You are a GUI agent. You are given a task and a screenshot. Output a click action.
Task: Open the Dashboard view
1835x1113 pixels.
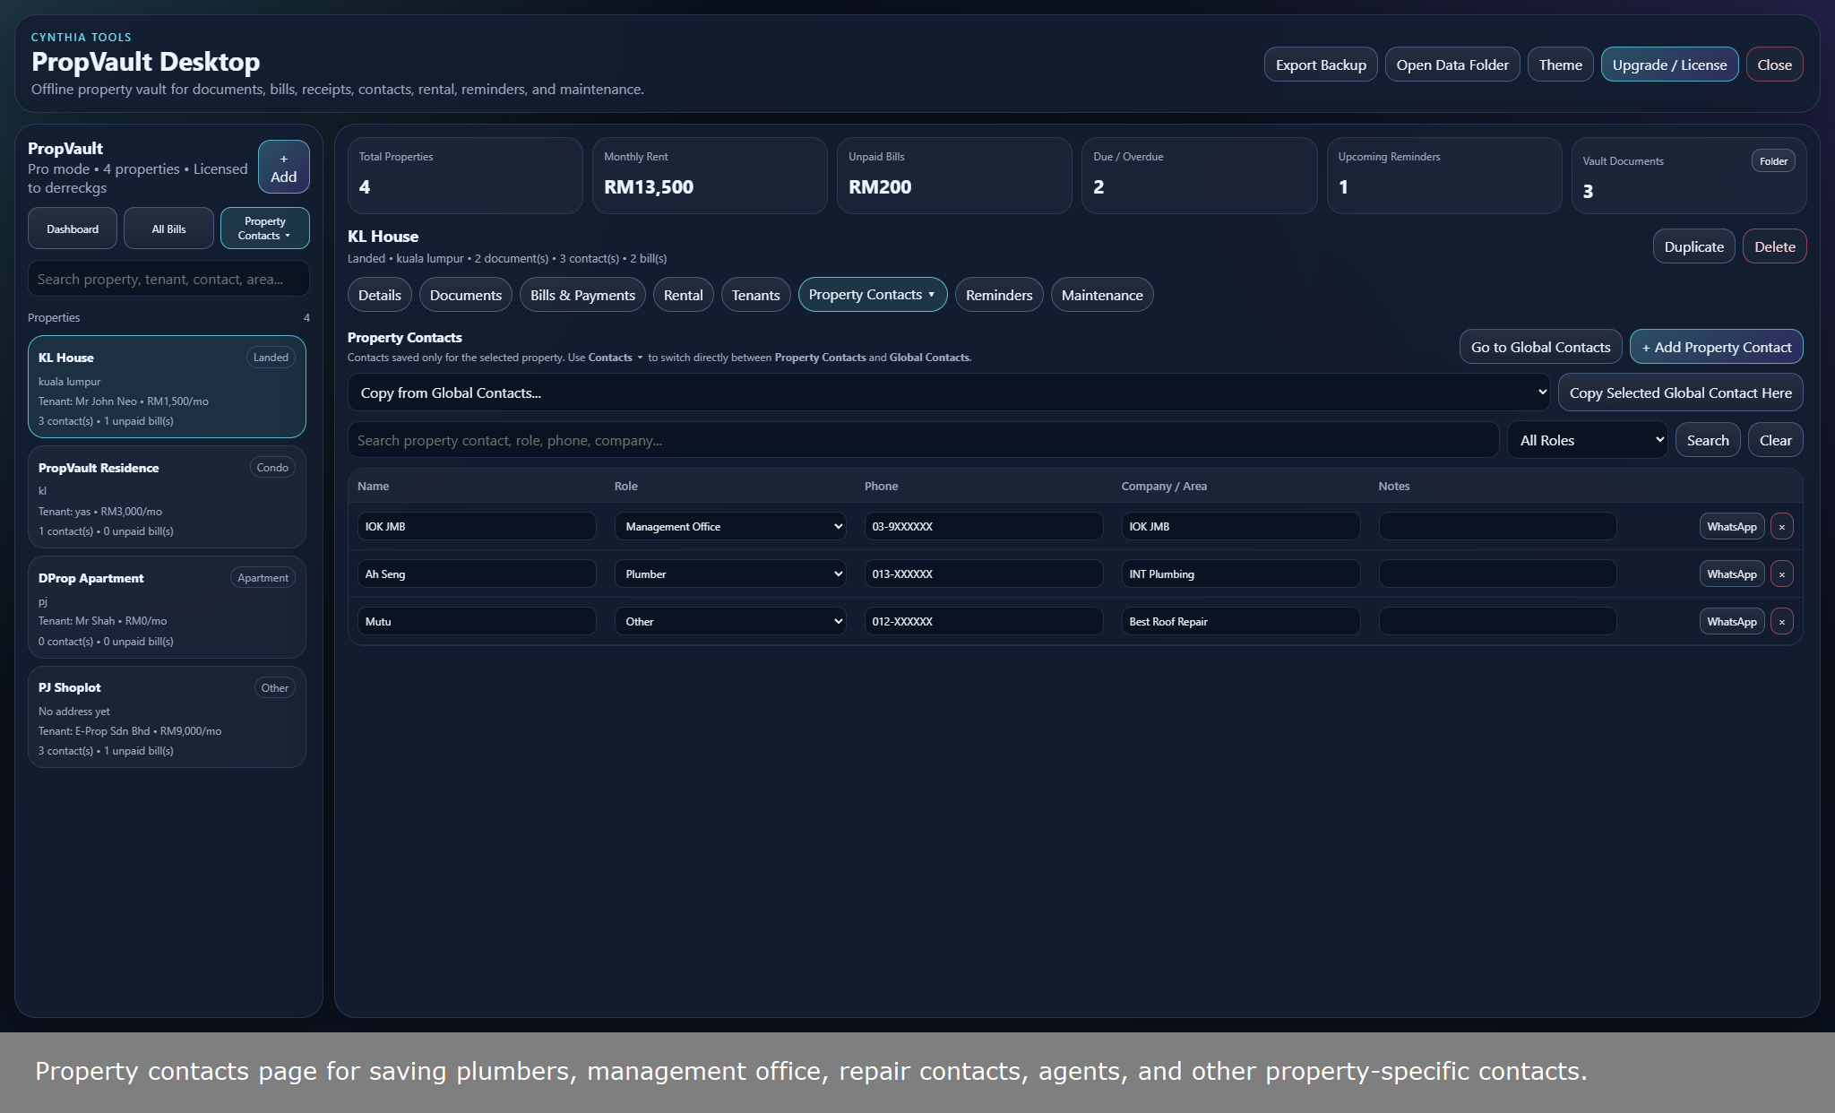[x=73, y=229]
